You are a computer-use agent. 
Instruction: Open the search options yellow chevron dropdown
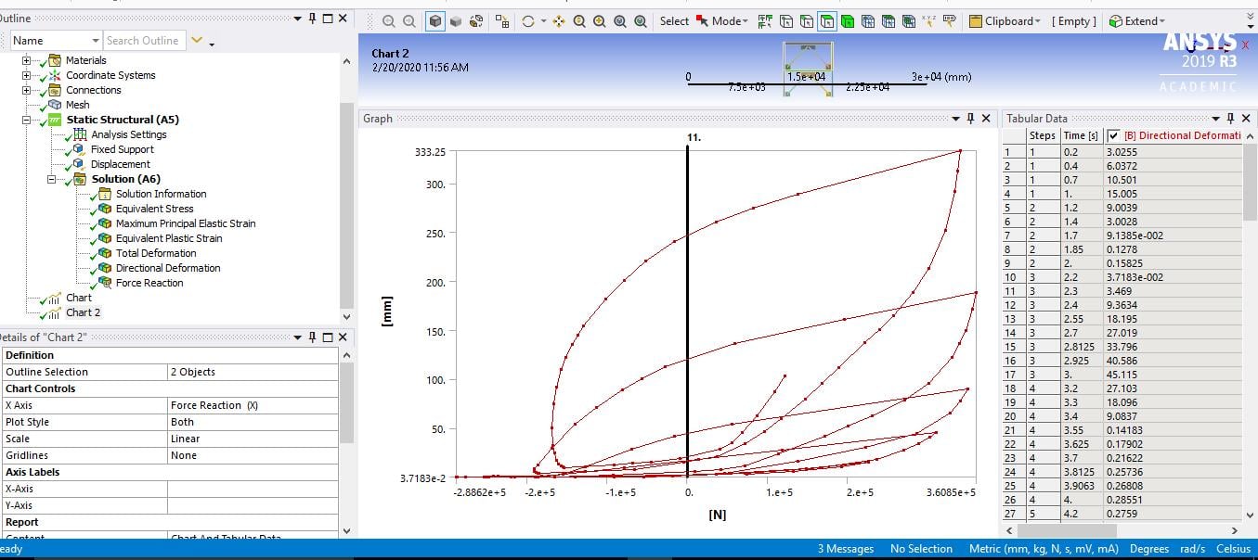coord(196,41)
